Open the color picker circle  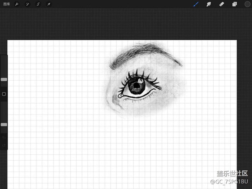(x=247, y=4)
